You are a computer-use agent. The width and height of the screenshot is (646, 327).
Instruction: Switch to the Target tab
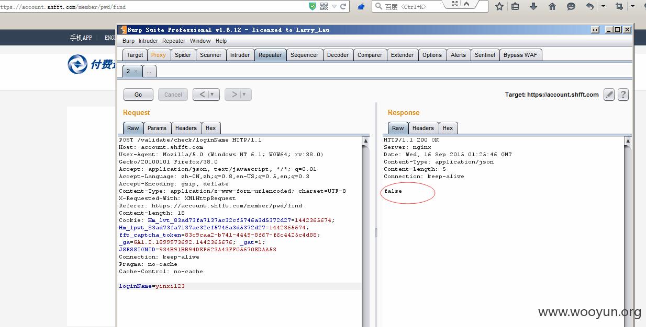pos(135,55)
